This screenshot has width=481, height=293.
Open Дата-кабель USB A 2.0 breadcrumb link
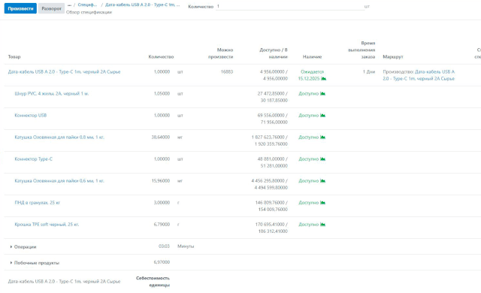point(142,5)
